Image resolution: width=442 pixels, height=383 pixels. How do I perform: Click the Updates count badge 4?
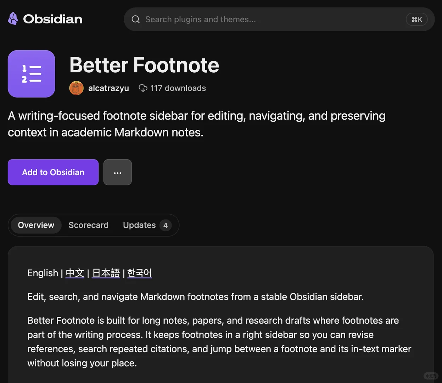tap(166, 225)
